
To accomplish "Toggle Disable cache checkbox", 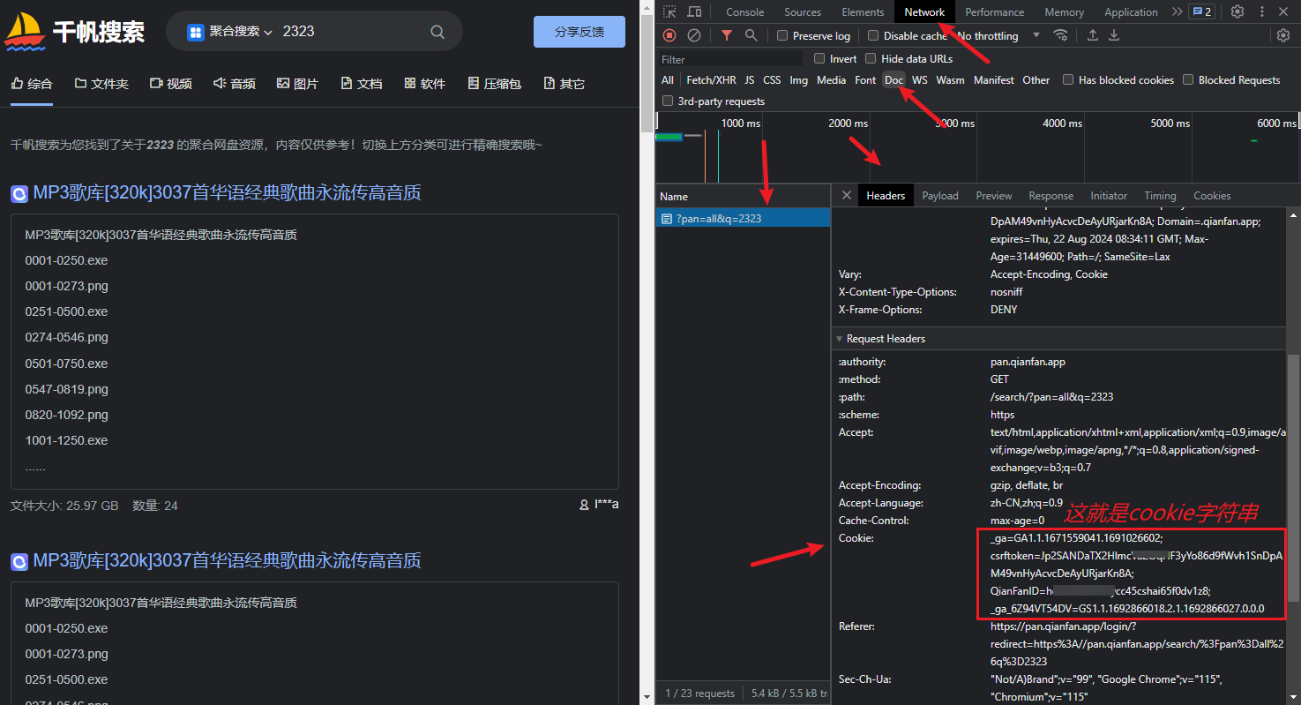I will (x=873, y=35).
